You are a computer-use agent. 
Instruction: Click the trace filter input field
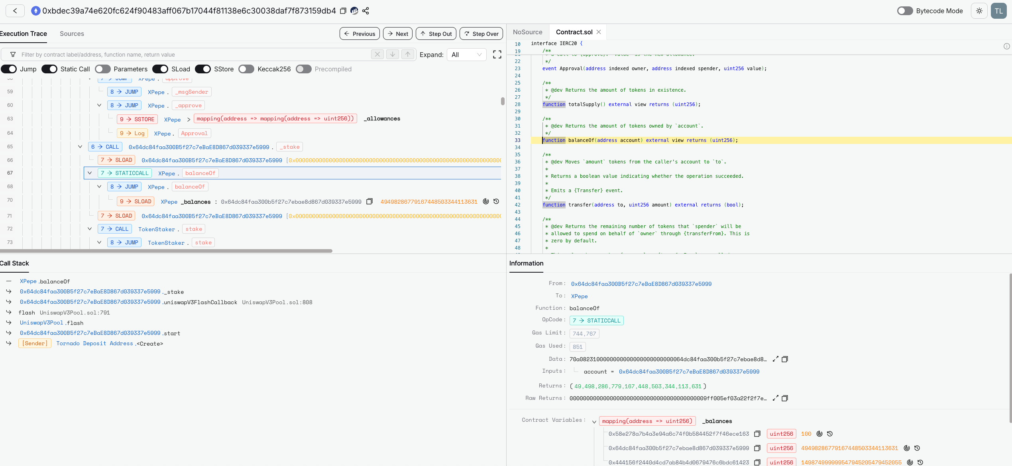pos(191,55)
